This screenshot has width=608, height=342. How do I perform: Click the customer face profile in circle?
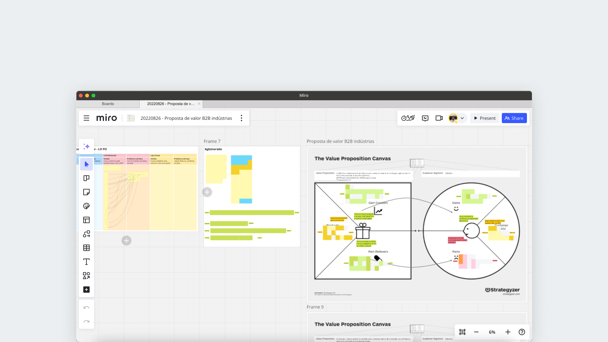(472, 231)
